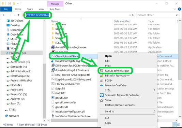Click the Manage contextual tab
Image resolution: width=182 pixels, height=128 pixels.
click(x=55, y=4)
